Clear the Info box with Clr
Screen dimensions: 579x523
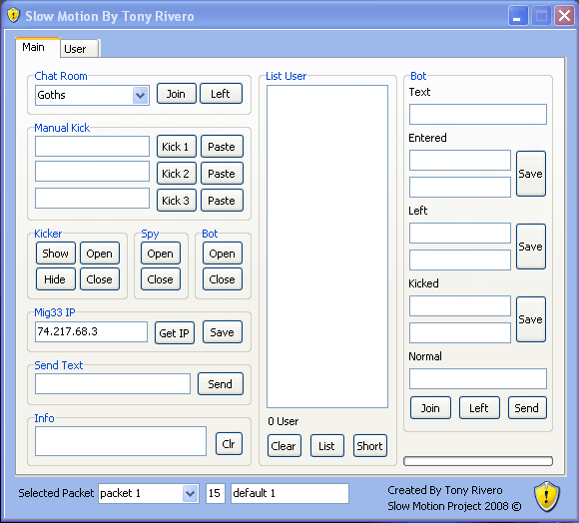pyautogui.click(x=229, y=443)
